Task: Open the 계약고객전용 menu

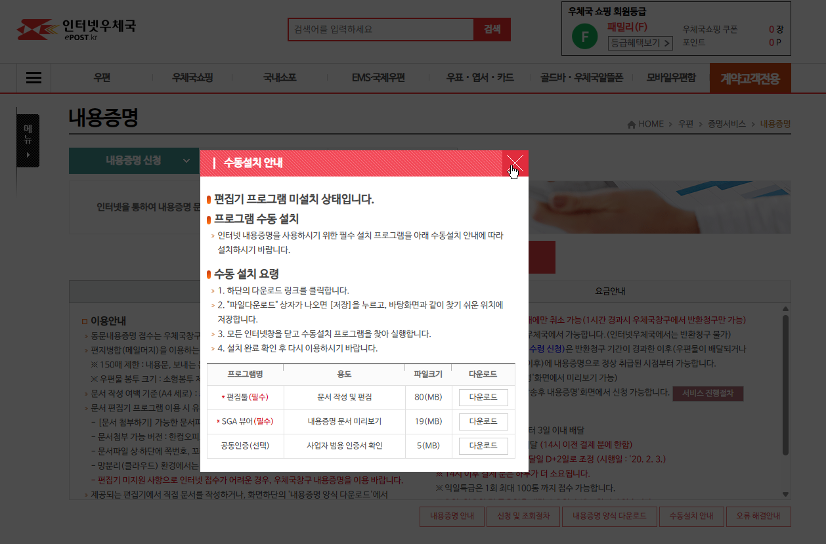Action: point(750,78)
